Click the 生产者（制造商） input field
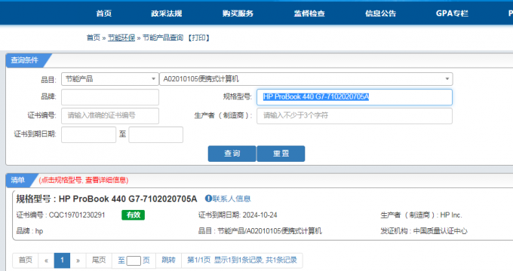Screen dimensions: 513x271 355,116
